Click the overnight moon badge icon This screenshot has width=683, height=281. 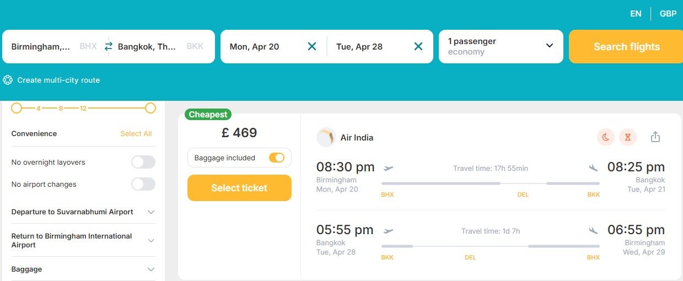pos(606,137)
